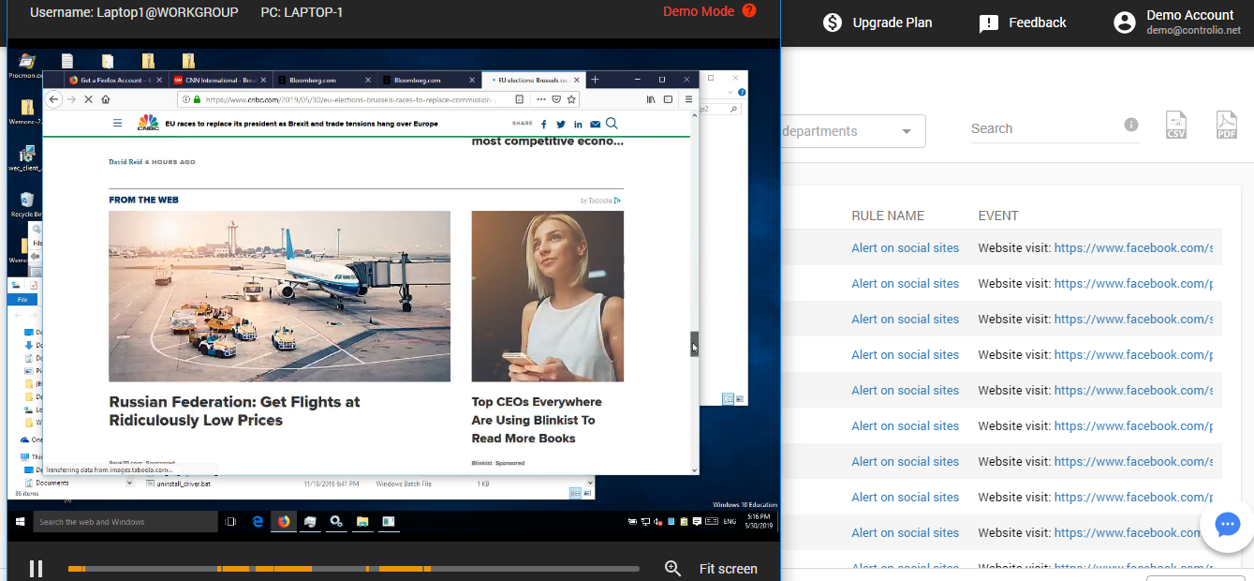1254x581 pixels.
Task: Open the chat support bubble
Action: point(1227,525)
